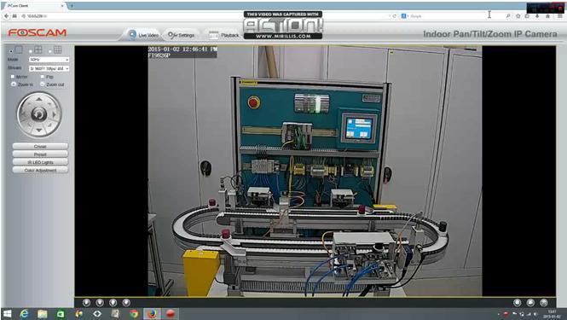567x320 pixels.
Task: Click second round control below video
Action: click(100, 302)
